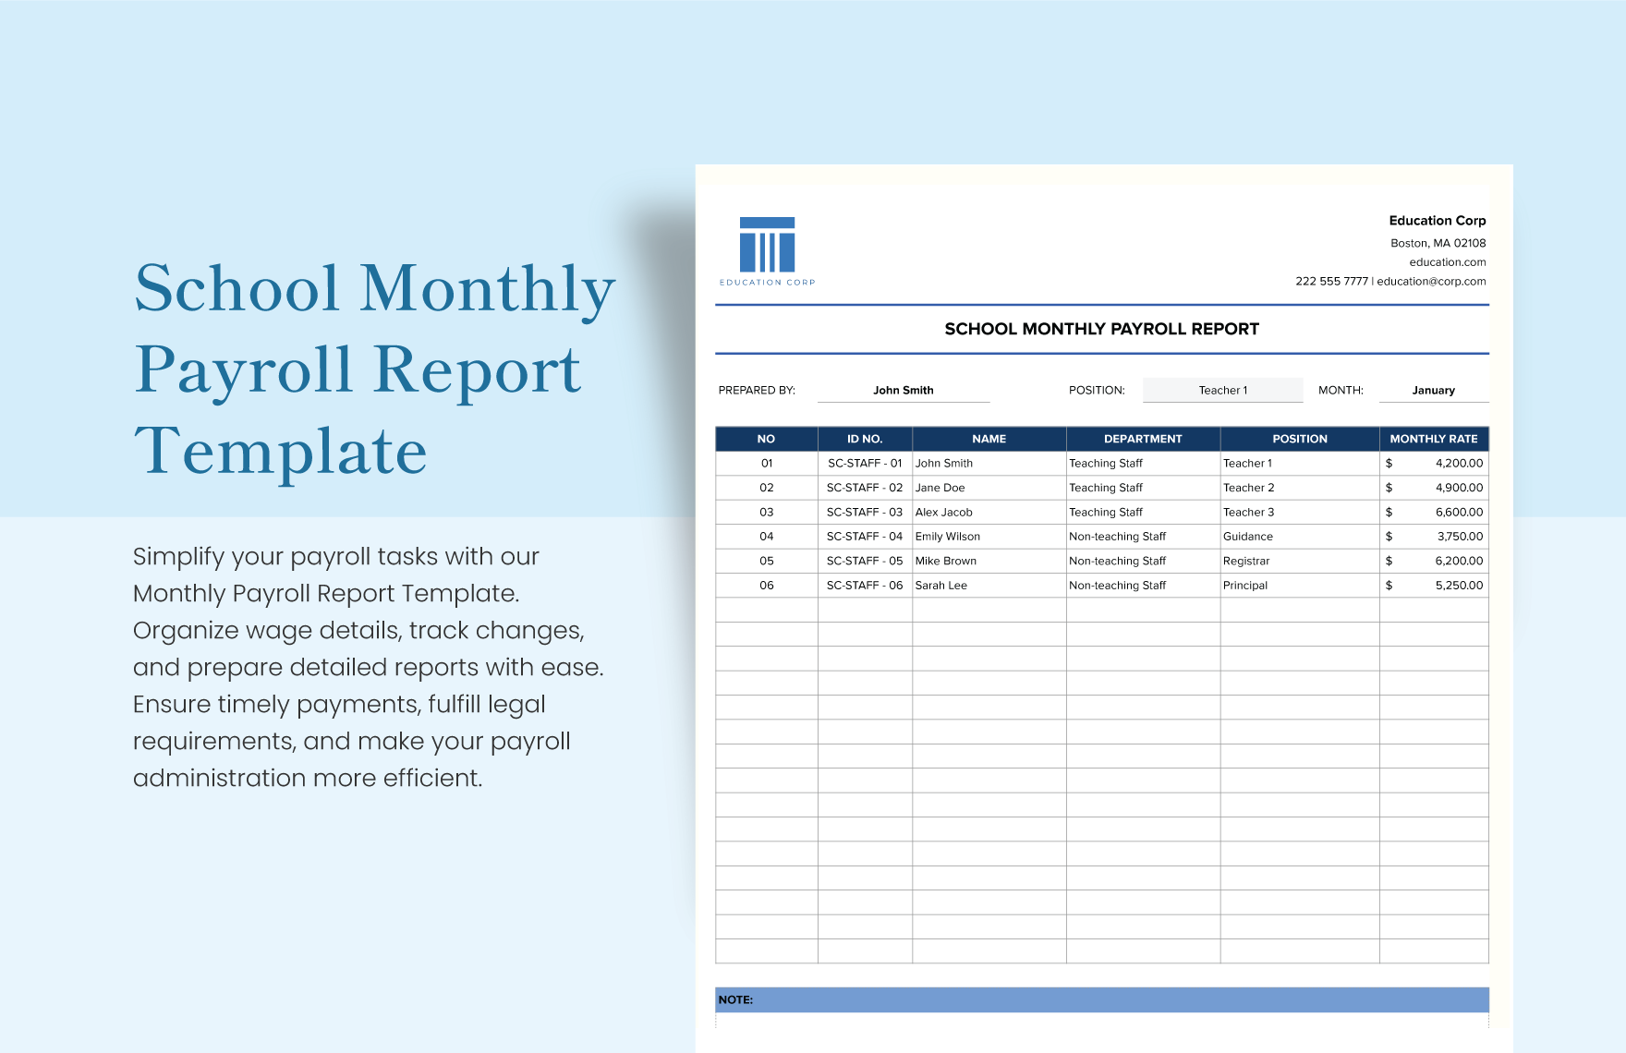Select the MONTHLY RATE column header
1626x1053 pixels.
[1433, 439]
